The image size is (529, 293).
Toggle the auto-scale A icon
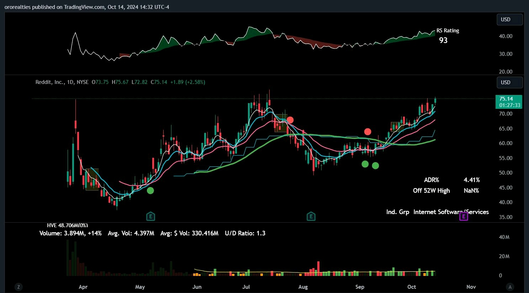click(x=510, y=287)
